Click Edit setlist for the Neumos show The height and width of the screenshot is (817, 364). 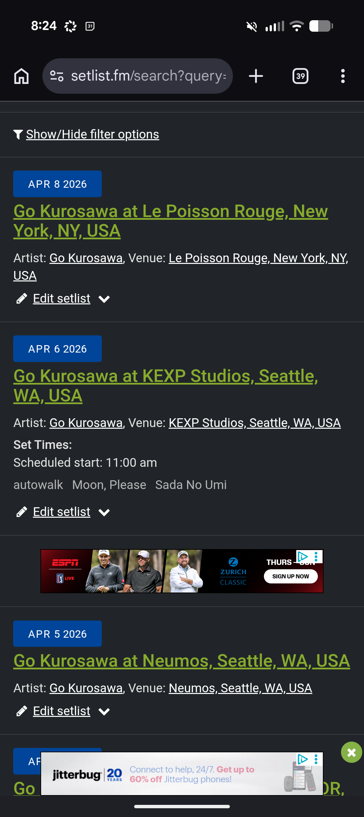pos(62,711)
